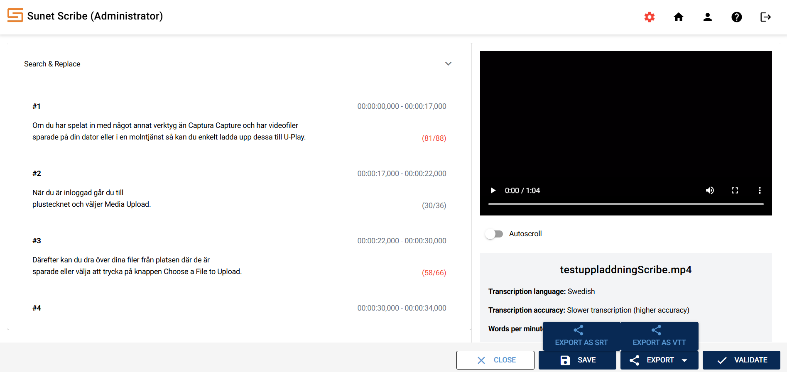This screenshot has width=787, height=372.
Task: Open the red settings gear icon
Action: (x=650, y=17)
